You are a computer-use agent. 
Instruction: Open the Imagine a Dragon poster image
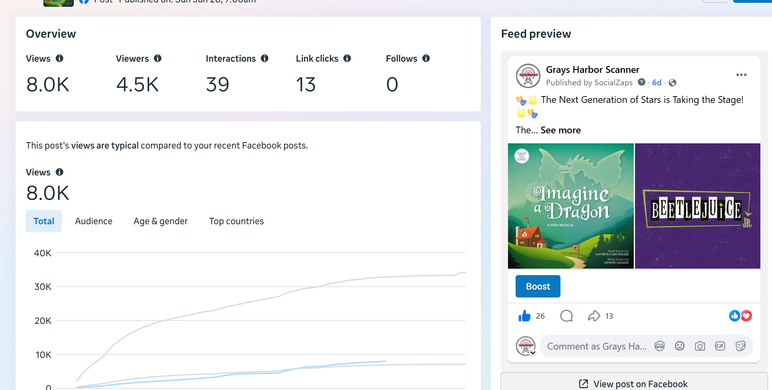[x=571, y=206]
